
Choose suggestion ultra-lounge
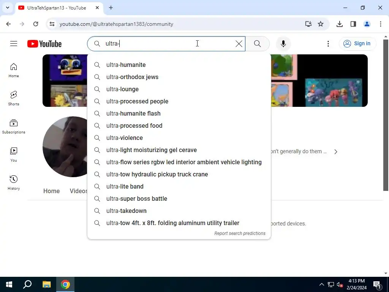(179, 89)
